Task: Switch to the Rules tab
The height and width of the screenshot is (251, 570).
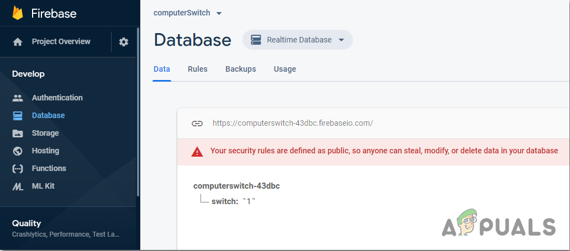Action: click(x=198, y=69)
